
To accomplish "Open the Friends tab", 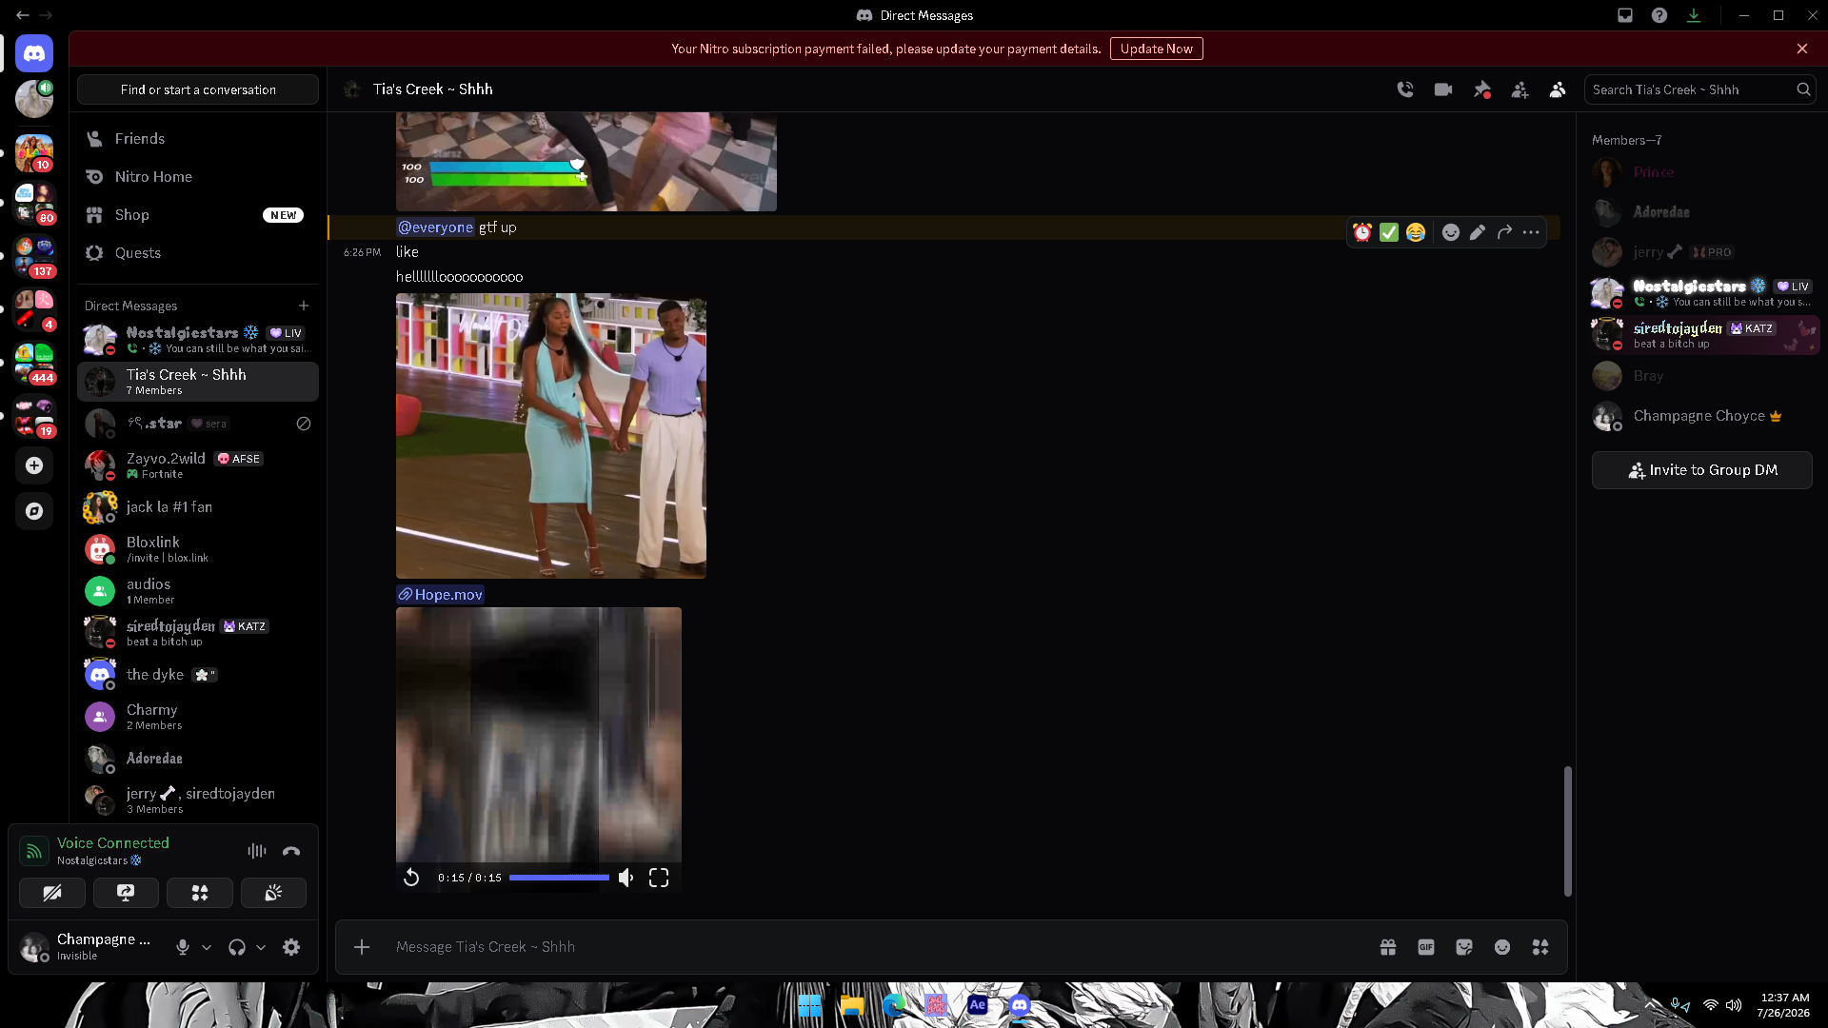I will point(198,139).
